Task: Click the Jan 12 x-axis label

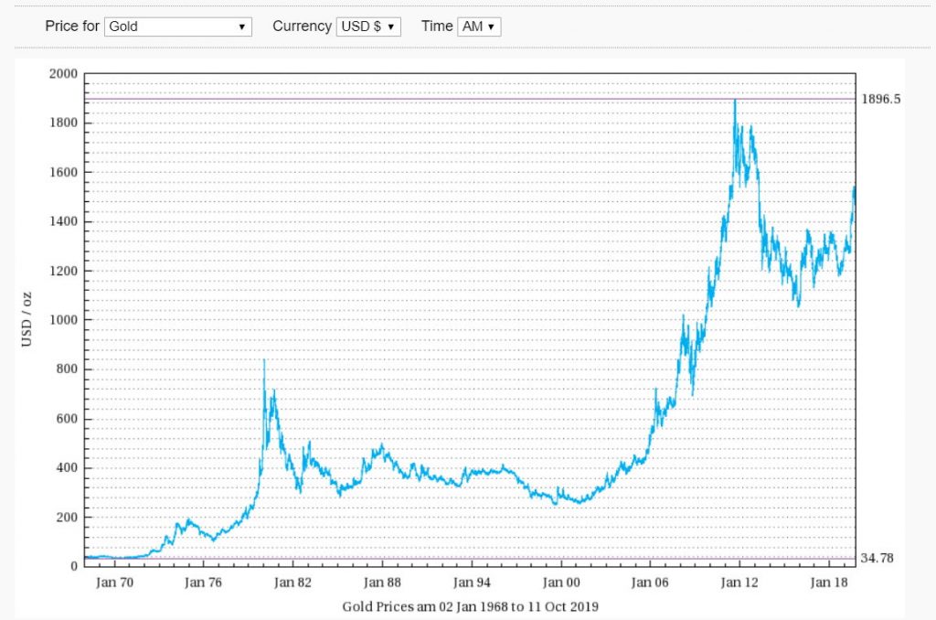Action: 737,582
